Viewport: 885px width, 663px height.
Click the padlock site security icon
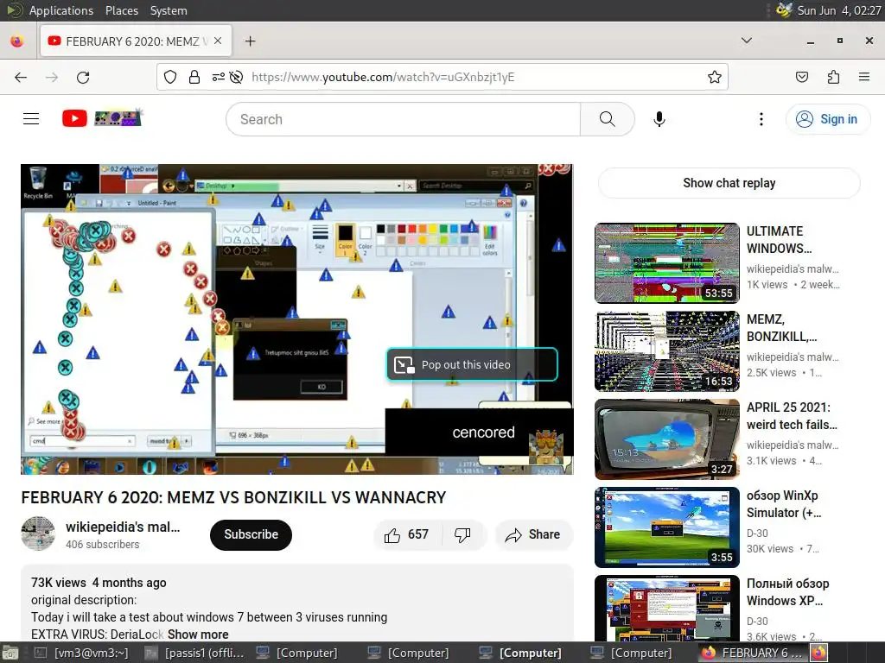coord(194,77)
